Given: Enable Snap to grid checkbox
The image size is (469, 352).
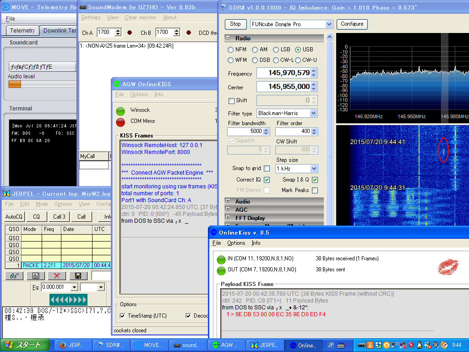Looking at the screenshot, I should pyautogui.click(x=267, y=169).
